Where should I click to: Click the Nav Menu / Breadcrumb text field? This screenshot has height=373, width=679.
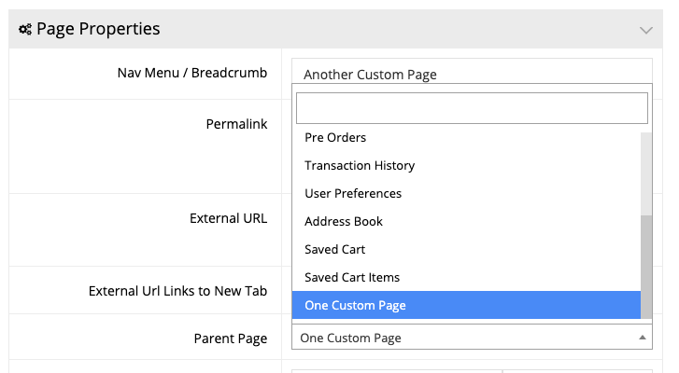tap(472, 71)
